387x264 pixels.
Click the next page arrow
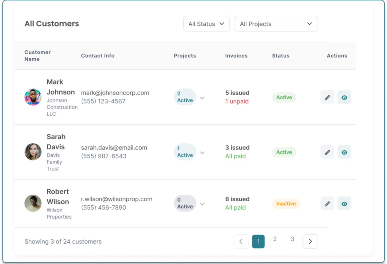pos(310,241)
